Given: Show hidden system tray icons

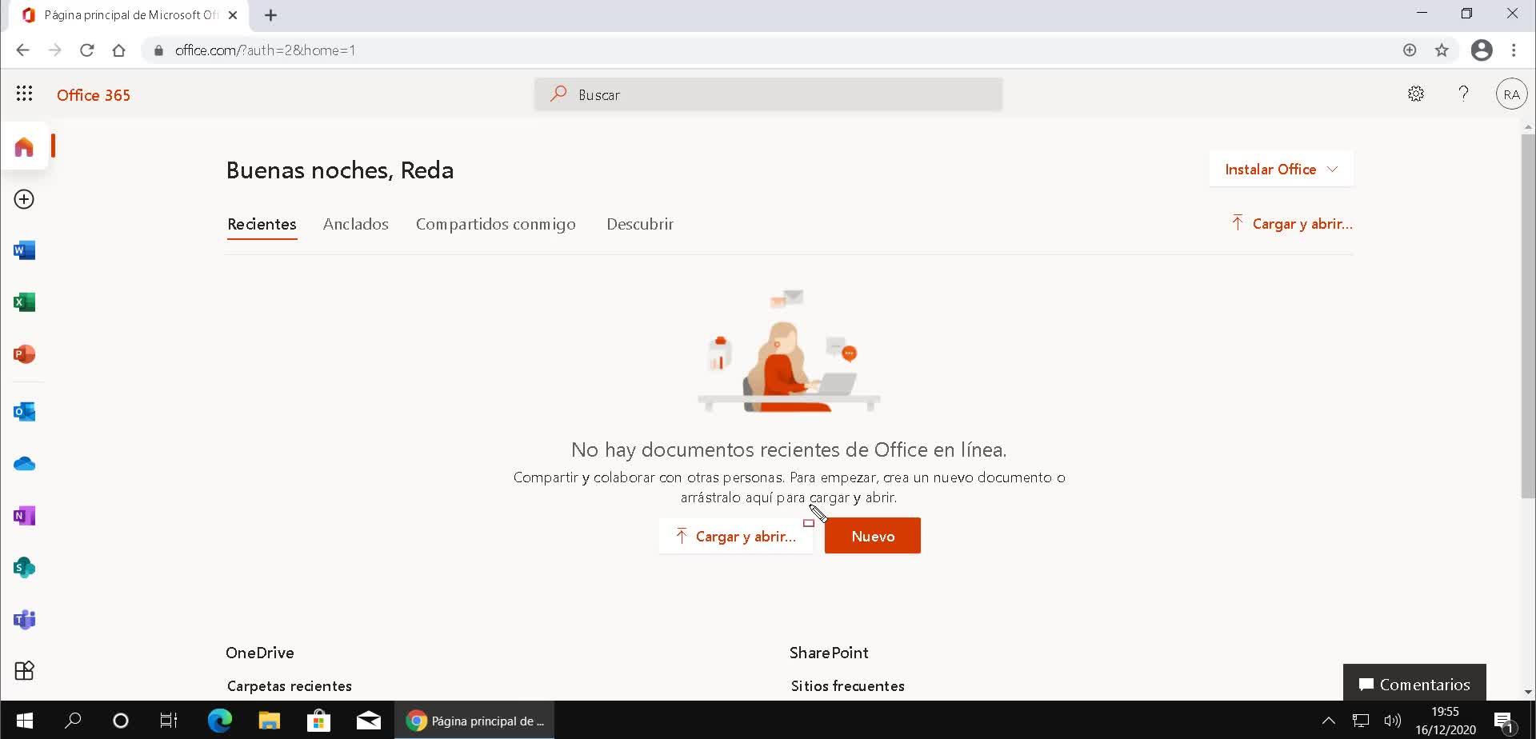Looking at the screenshot, I should pos(1329,721).
